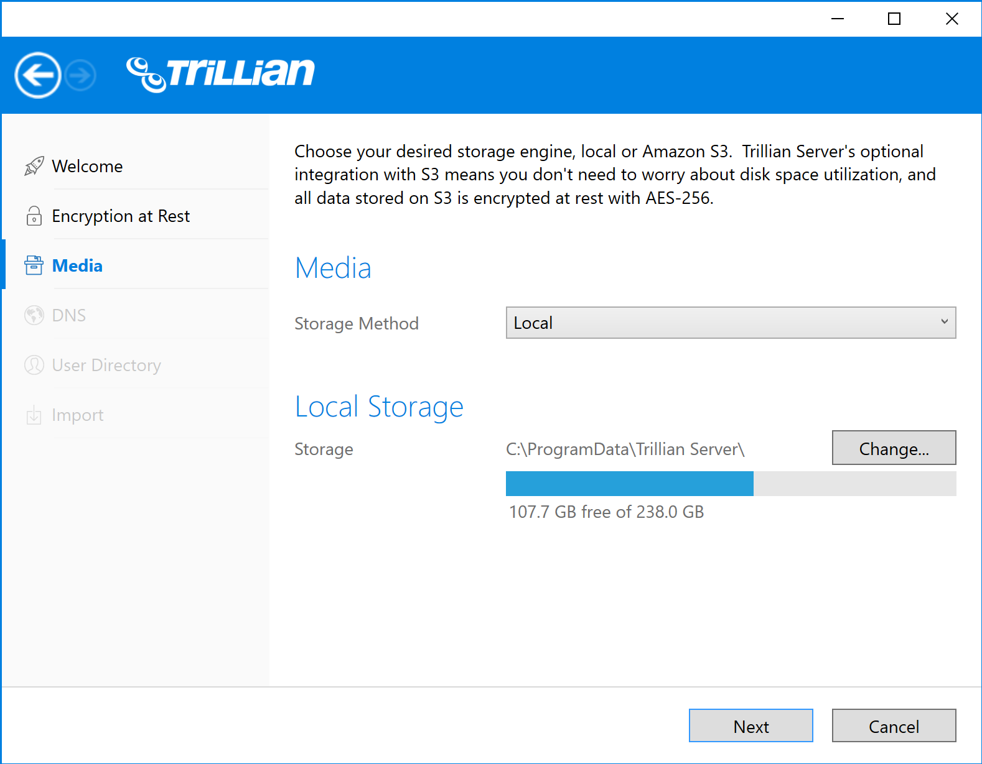The image size is (982, 764).
Task: Maximize the setup window
Action: pyautogui.click(x=894, y=19)
